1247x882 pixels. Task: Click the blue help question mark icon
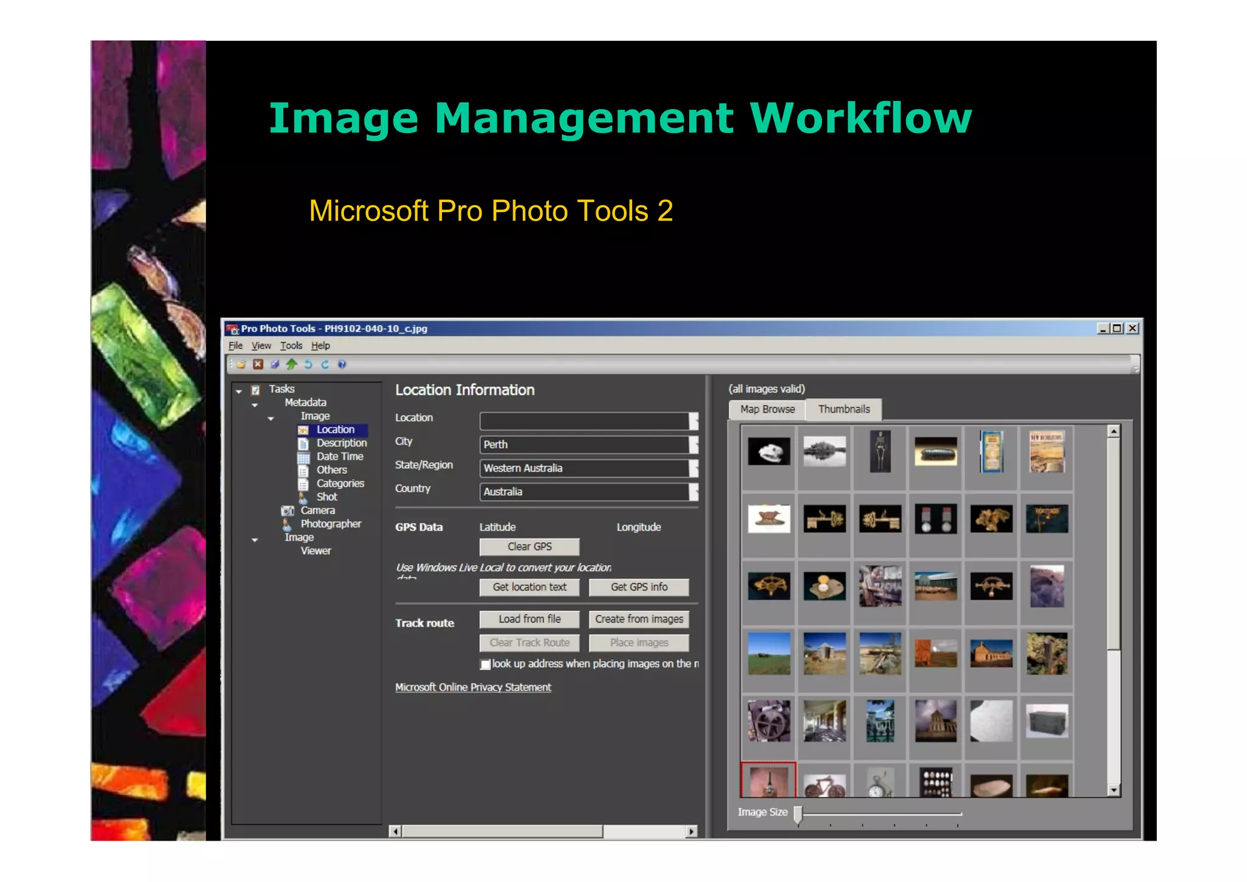point(342,364)
